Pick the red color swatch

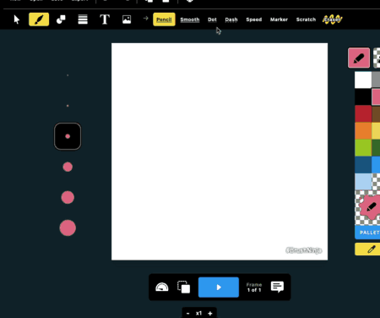click(x=363, y=113)
